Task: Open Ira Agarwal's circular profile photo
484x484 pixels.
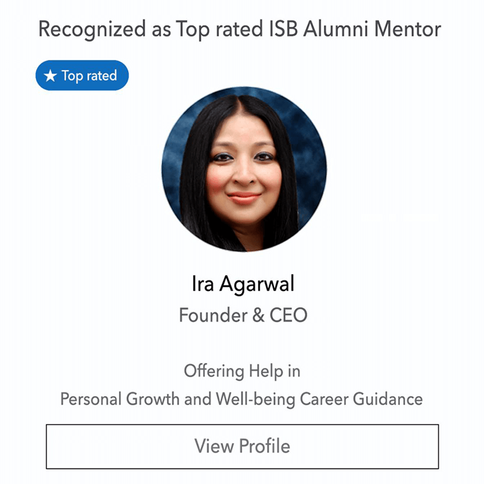Action: (243, 169)
